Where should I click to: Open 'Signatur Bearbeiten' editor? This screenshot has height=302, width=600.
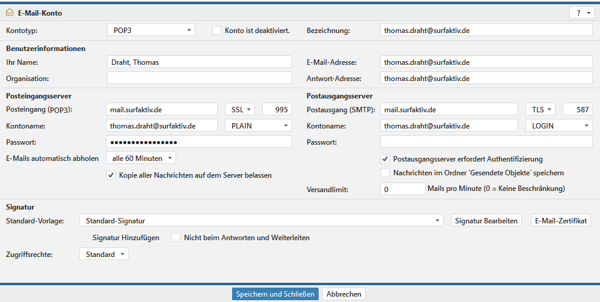(x=486, y=221)
